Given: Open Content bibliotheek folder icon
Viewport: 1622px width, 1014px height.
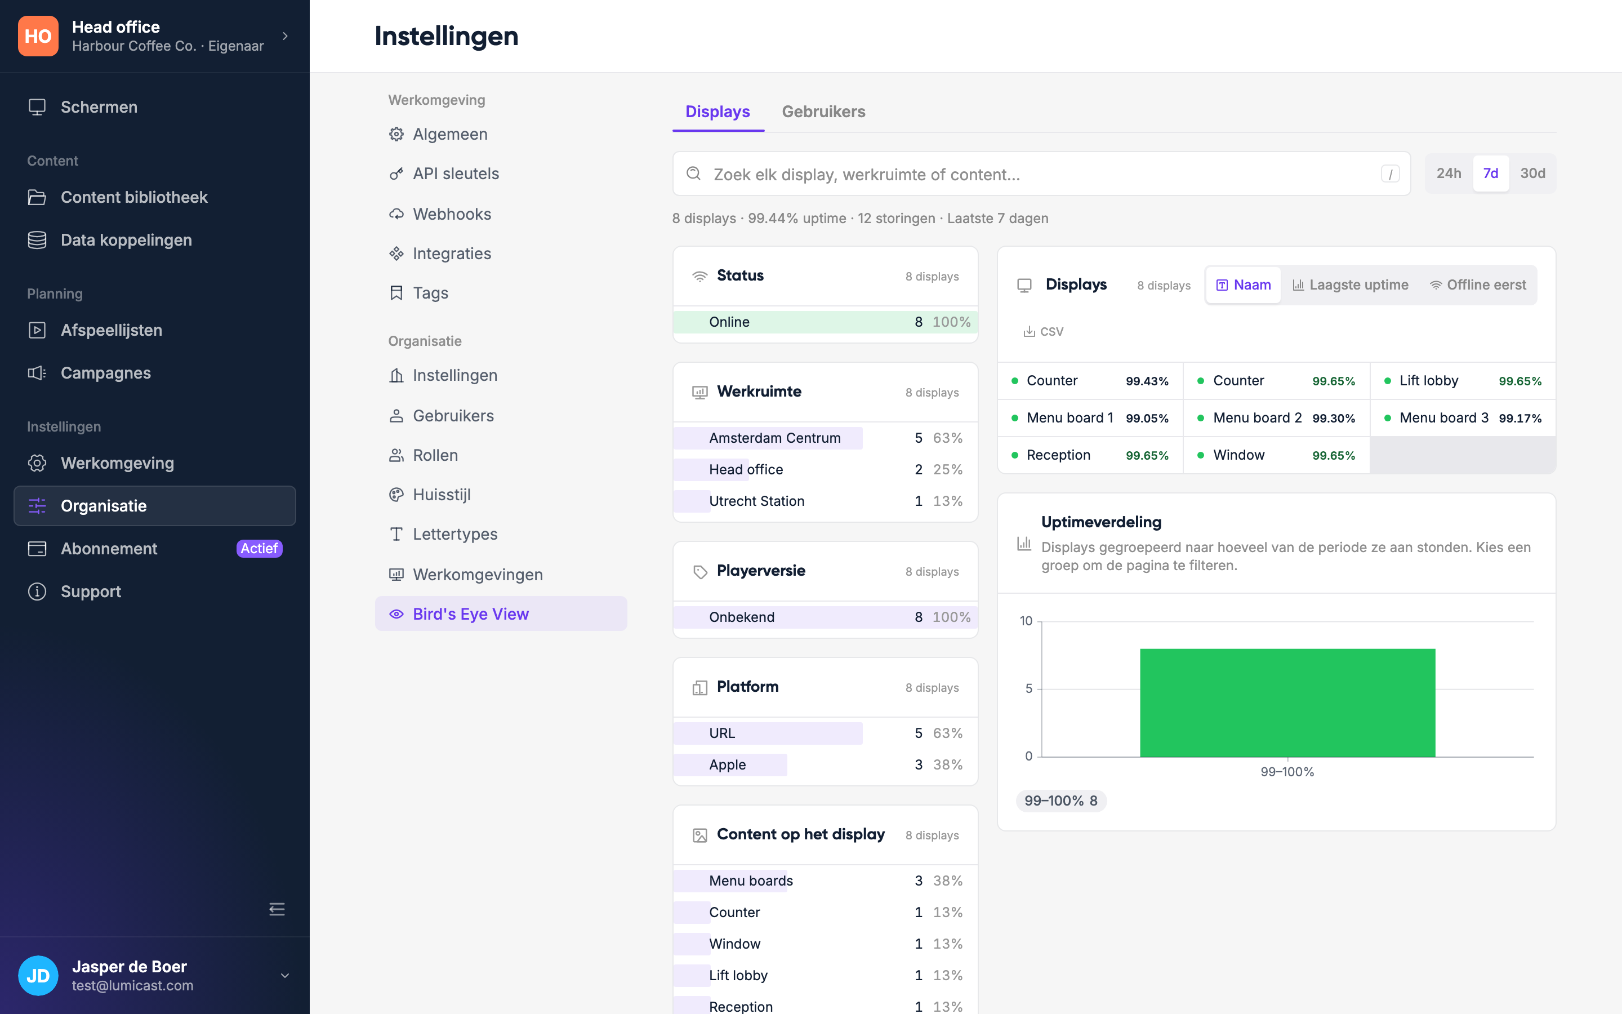Looking at the screenshot, I should click(37, 197).
